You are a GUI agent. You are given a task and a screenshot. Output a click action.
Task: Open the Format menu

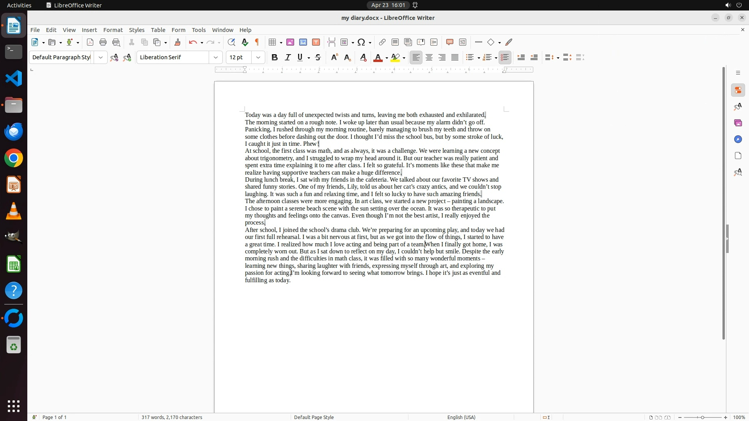[x=113, y=30]
